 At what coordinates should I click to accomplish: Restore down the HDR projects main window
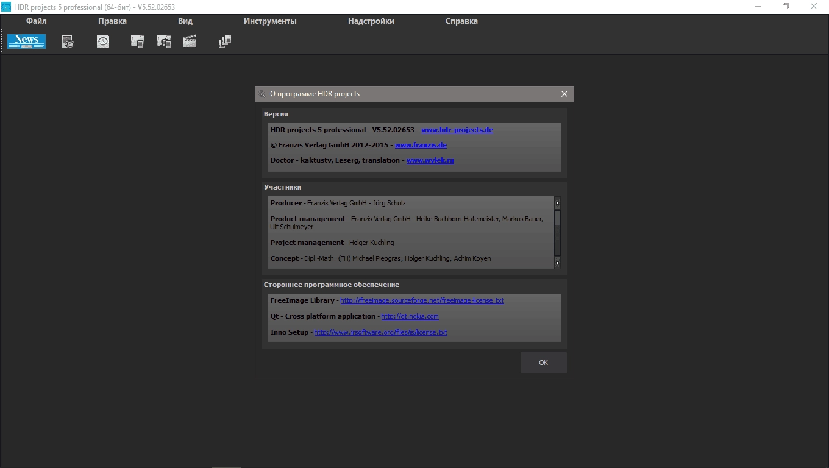pos(786,7)
